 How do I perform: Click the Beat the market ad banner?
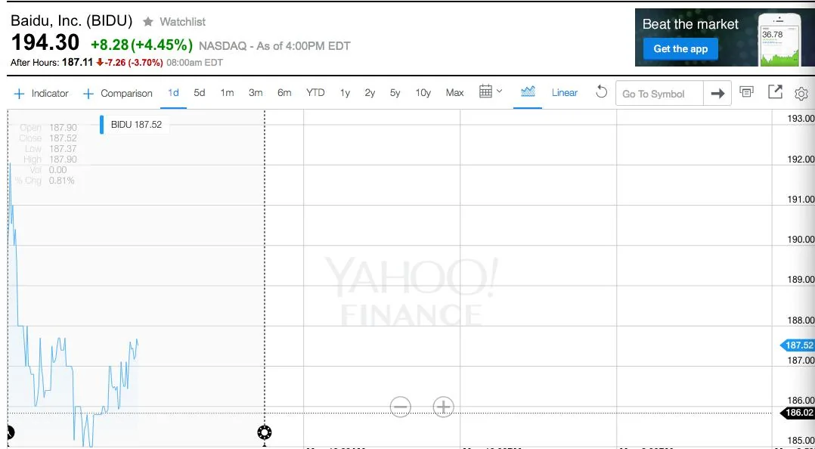tap(724, 38)
